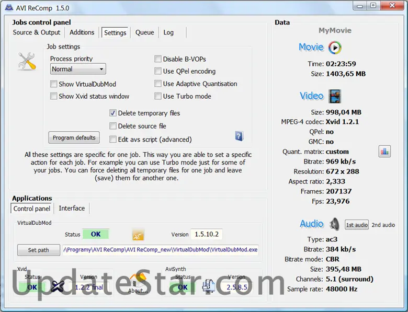This screenshot has height=312, width=408.
Task: Click the Bitrate value 969 kb/s
Action: coord(341,161)
